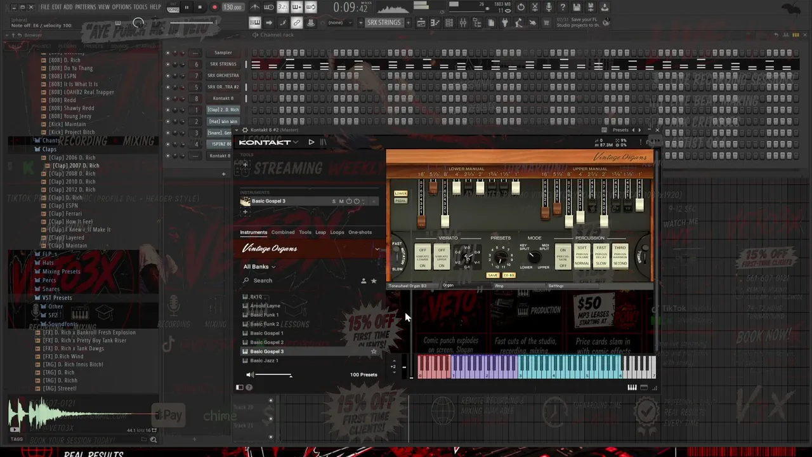The width and height of the screenshot is (812, 457).
Task: Toggle the Percussion On/Off switch
Action: pyautogui.click(x=563, y=256)
